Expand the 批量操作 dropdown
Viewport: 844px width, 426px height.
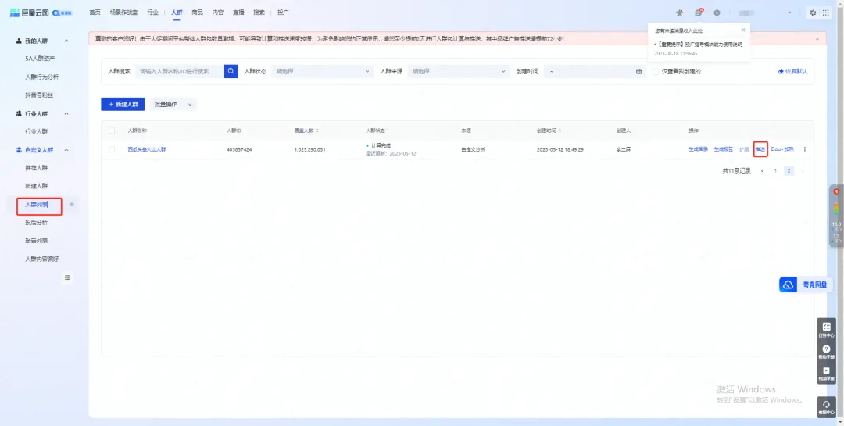[172, 104]
